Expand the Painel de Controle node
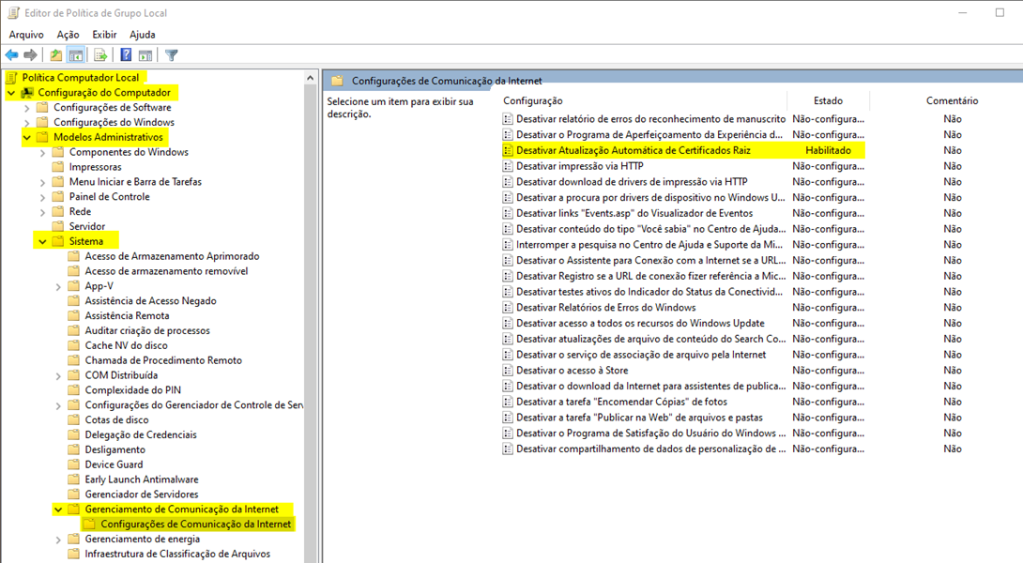Image resolution: width=1023 pixels, height=563 pixels. (42, 197)
